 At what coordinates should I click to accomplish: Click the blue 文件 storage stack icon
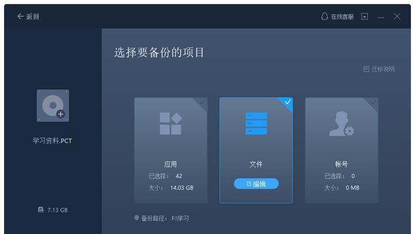256,123
